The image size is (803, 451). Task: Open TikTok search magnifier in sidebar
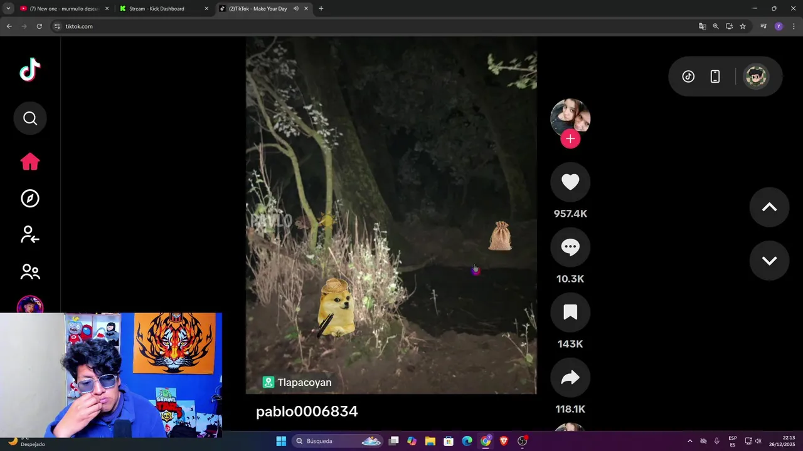tap(30, 118)
